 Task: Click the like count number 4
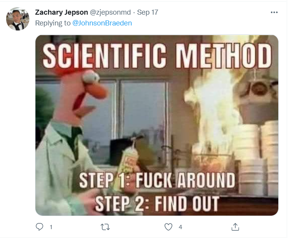pyautogui.click(x=180, y=227)
